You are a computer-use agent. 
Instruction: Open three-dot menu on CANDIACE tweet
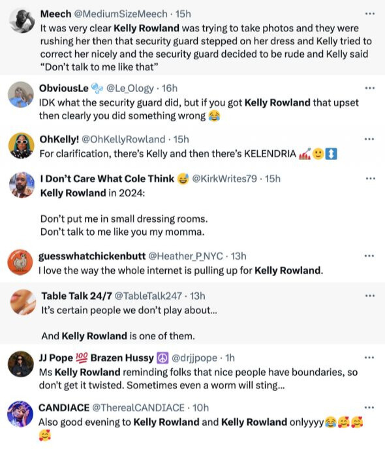click(369, 407)
